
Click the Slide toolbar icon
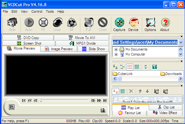[12, 24]
